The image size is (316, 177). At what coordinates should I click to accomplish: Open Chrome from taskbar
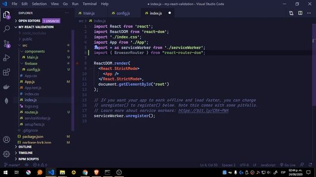[x=85, y=173]
